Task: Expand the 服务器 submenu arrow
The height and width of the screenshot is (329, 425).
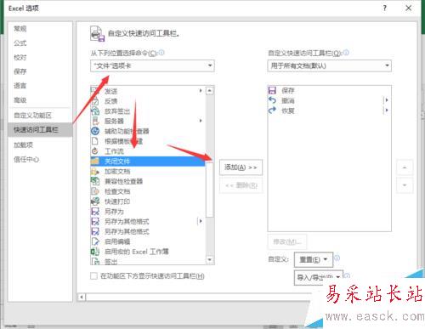Action: click(201, 121)
